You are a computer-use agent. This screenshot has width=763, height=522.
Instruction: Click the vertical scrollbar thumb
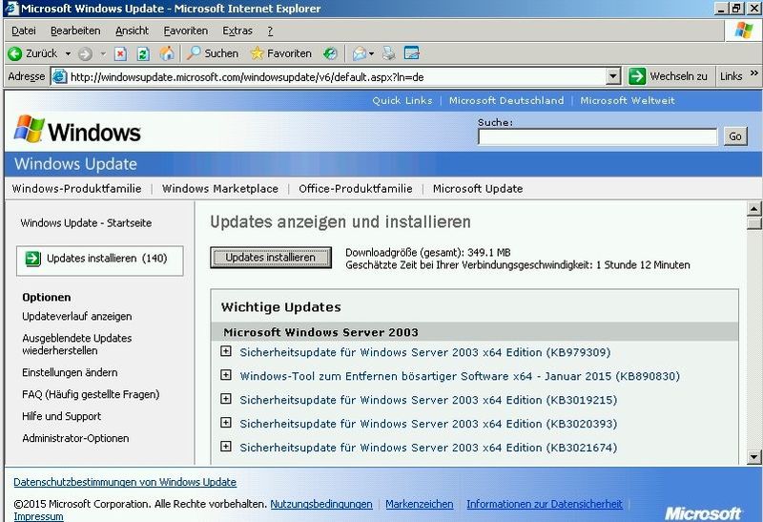753,223
